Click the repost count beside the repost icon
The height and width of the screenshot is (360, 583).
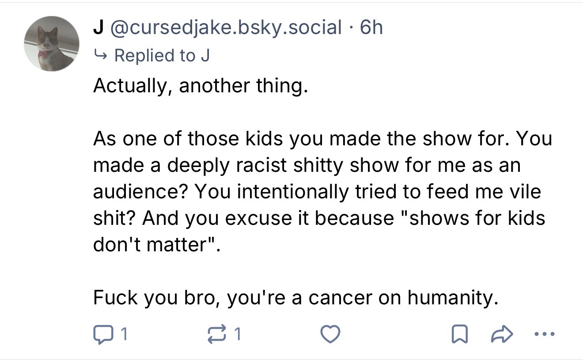[238, 335]
